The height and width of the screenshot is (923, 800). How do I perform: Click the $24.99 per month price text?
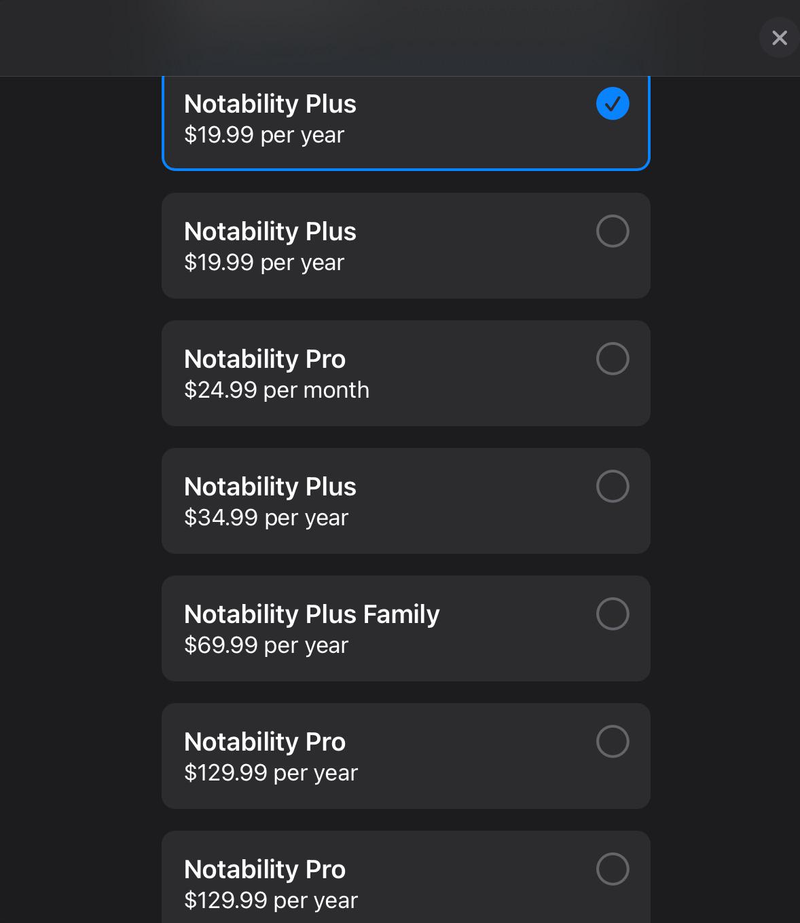pyautogui.click(x=276, y=390)
